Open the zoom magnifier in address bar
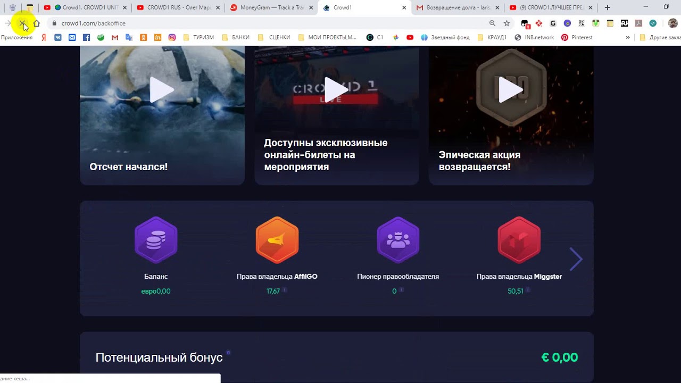Screen dimensions: 681x383 [492, 23]
